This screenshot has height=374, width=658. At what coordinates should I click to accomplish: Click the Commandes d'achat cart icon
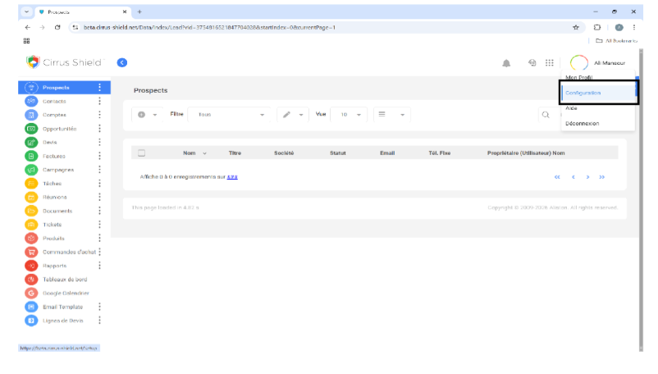[x=31, y=252]
